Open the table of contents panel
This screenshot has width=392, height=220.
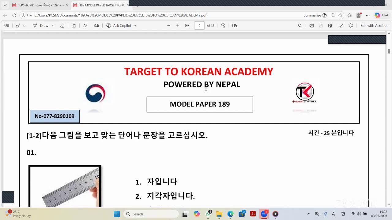(7, 26)
